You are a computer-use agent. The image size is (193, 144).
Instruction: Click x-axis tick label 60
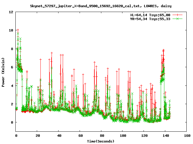point(81,136)
